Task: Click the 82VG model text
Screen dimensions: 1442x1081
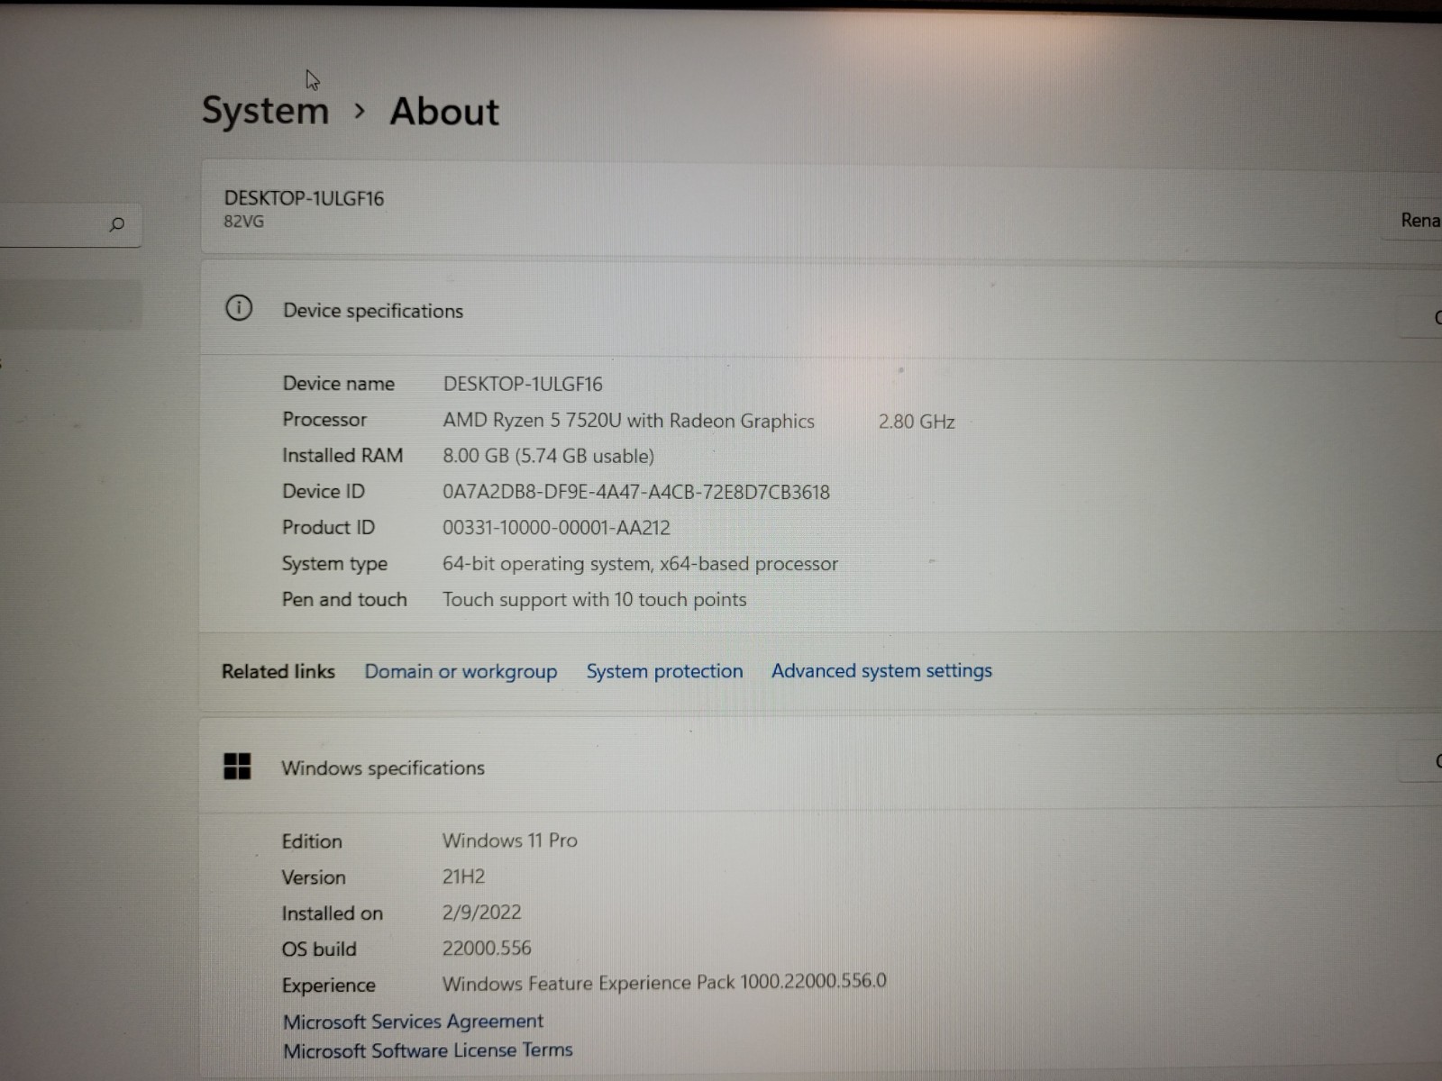Action: click(243, 222)
